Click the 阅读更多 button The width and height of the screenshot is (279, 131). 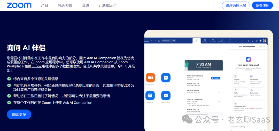19,114
